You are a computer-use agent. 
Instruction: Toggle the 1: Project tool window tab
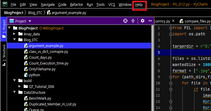click(4, 29)
